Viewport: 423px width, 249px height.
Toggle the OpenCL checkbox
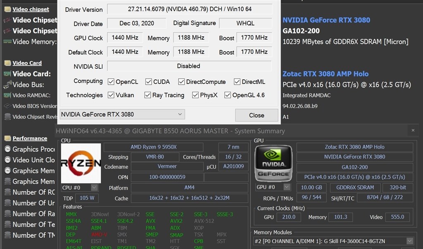click(x=111, y=82)
